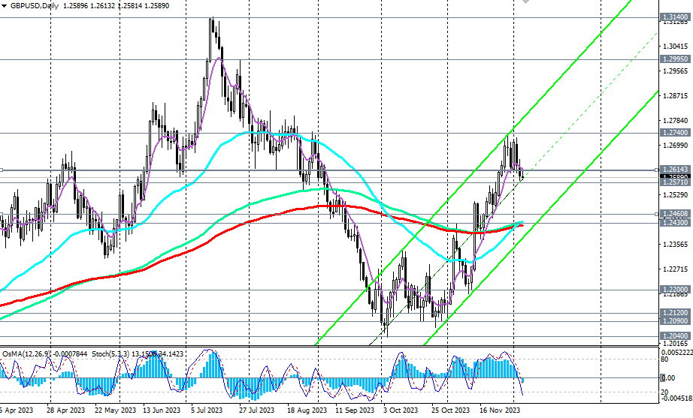Click the 1.20900 price level label
The width and height of the screenshot is (693, 418).
(x=675, y=321)
